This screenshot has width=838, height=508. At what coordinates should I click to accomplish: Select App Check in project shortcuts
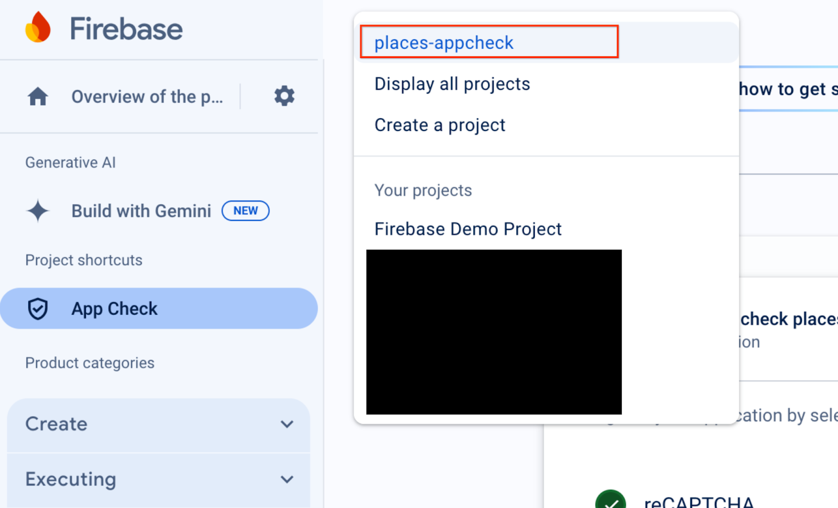[114, 309]
